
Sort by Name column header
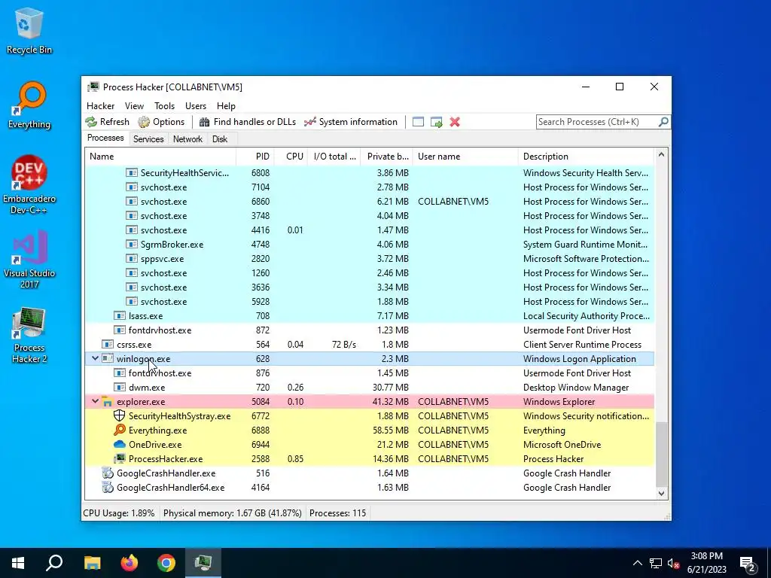(x=160, y=157)
